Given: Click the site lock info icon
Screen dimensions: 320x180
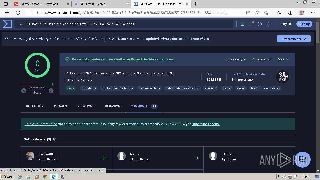Looking at the screenshot, I should pos(31,13).
